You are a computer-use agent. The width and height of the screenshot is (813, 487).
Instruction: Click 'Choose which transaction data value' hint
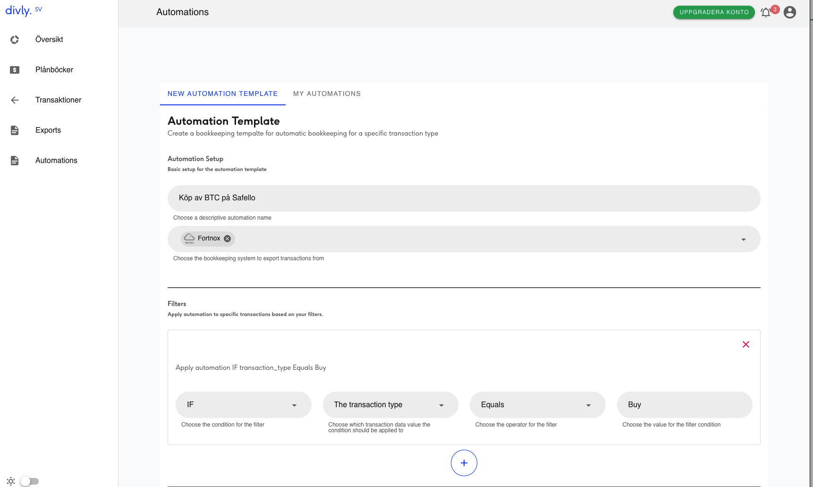pos(379,427)
